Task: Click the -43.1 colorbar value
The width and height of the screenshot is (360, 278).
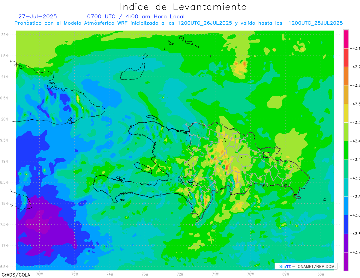Action: (x=356, y=48)
